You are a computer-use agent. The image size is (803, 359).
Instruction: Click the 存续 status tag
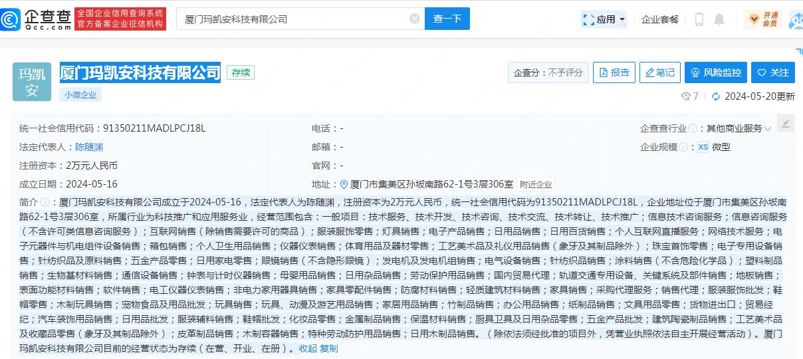[241, 72]
